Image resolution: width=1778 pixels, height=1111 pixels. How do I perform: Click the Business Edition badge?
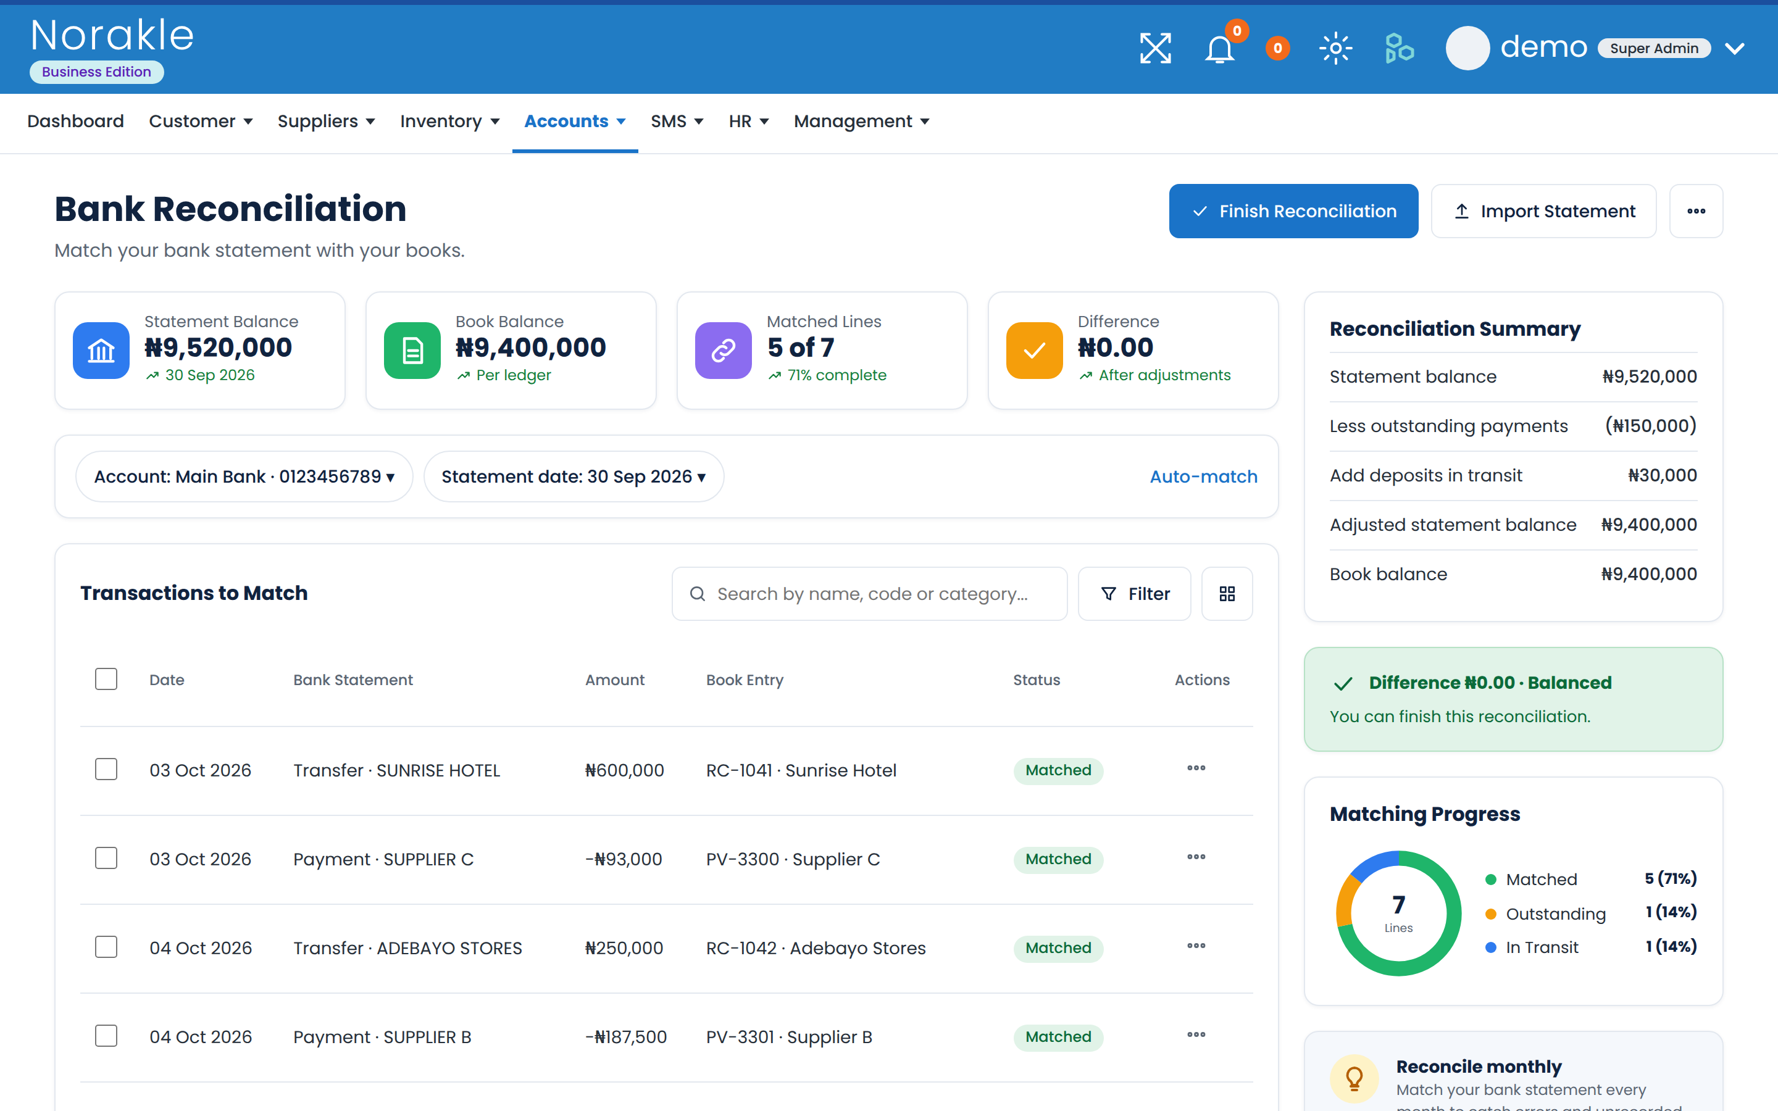pyautogui.click(x=96, y=72)
